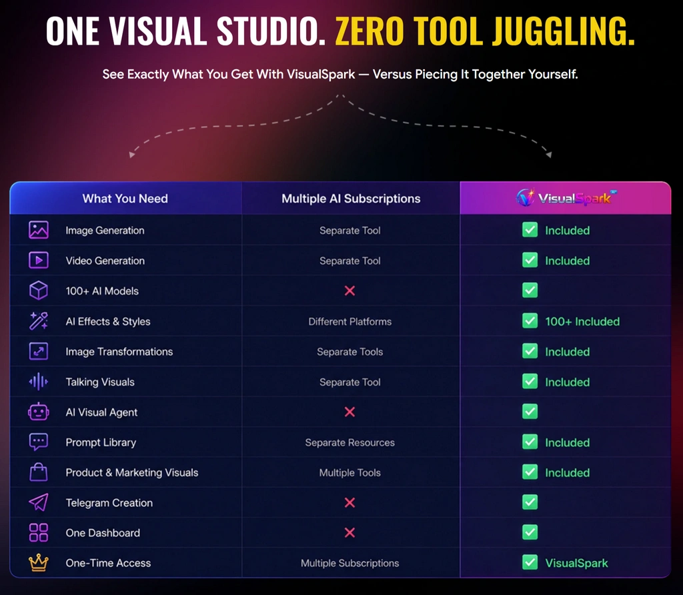The width and height of the screenshot is (683, 595).
Task: Click the Multiple Tools cell
Action: coord(350,473)
